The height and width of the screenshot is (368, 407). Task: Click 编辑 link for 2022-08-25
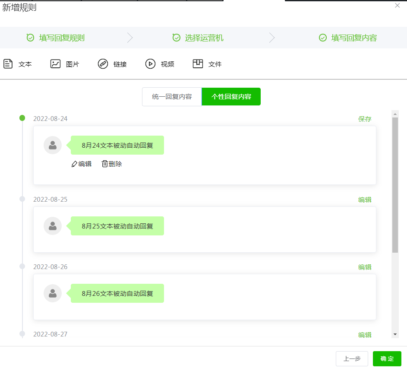[365, 200]
